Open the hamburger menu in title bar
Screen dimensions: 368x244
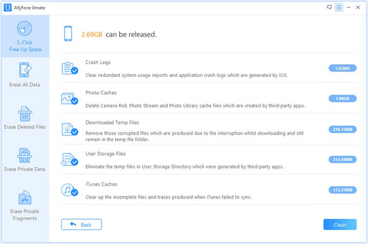click(339, 7)
